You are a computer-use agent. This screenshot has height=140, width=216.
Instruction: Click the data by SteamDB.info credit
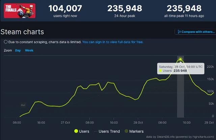pyautogui.click(x=180, y=137)
